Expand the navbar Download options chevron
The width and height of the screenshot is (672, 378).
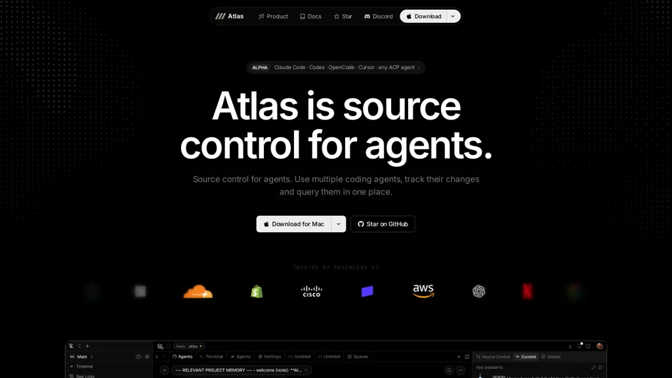point(453,16)
